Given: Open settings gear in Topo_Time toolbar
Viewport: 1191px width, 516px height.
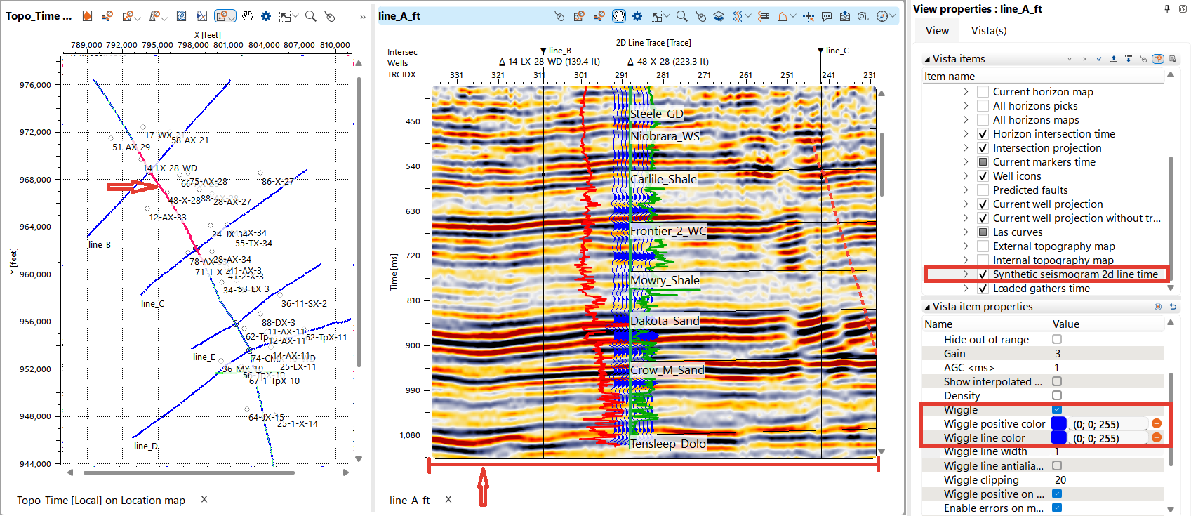Looking at the screenshot, I should click(266, 16).
